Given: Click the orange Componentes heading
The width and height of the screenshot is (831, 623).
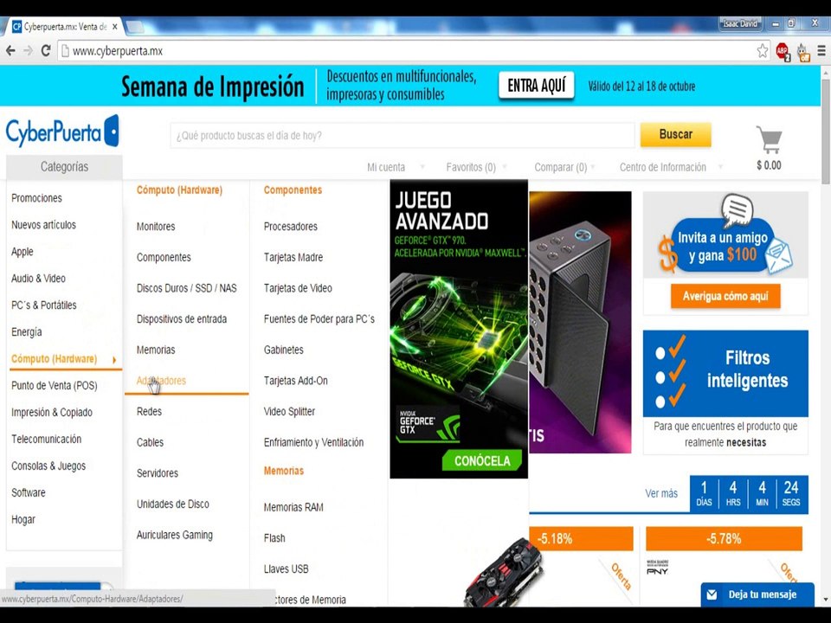Looking at the screenshot, I should pos(293,190).
